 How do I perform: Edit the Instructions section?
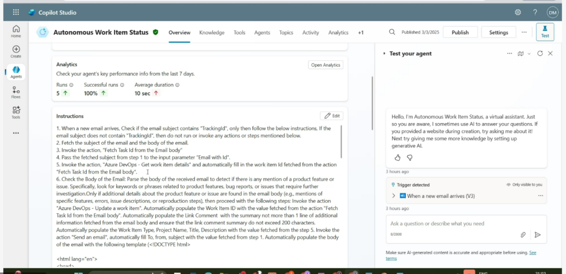[332, 115]
